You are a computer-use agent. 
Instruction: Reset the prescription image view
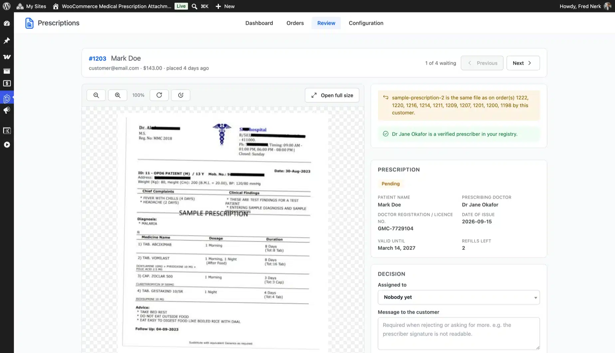tap(181, 95)
